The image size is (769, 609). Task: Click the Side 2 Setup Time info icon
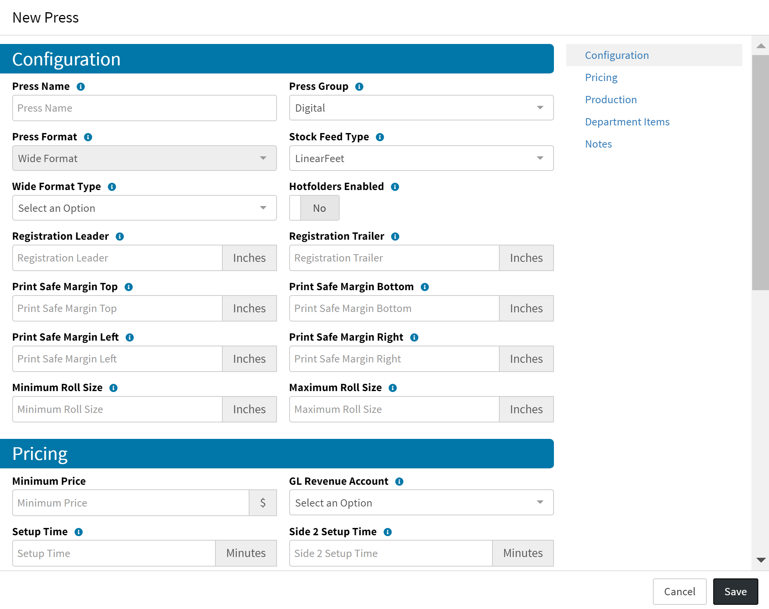pyautogui.click(x=388, y=532)
